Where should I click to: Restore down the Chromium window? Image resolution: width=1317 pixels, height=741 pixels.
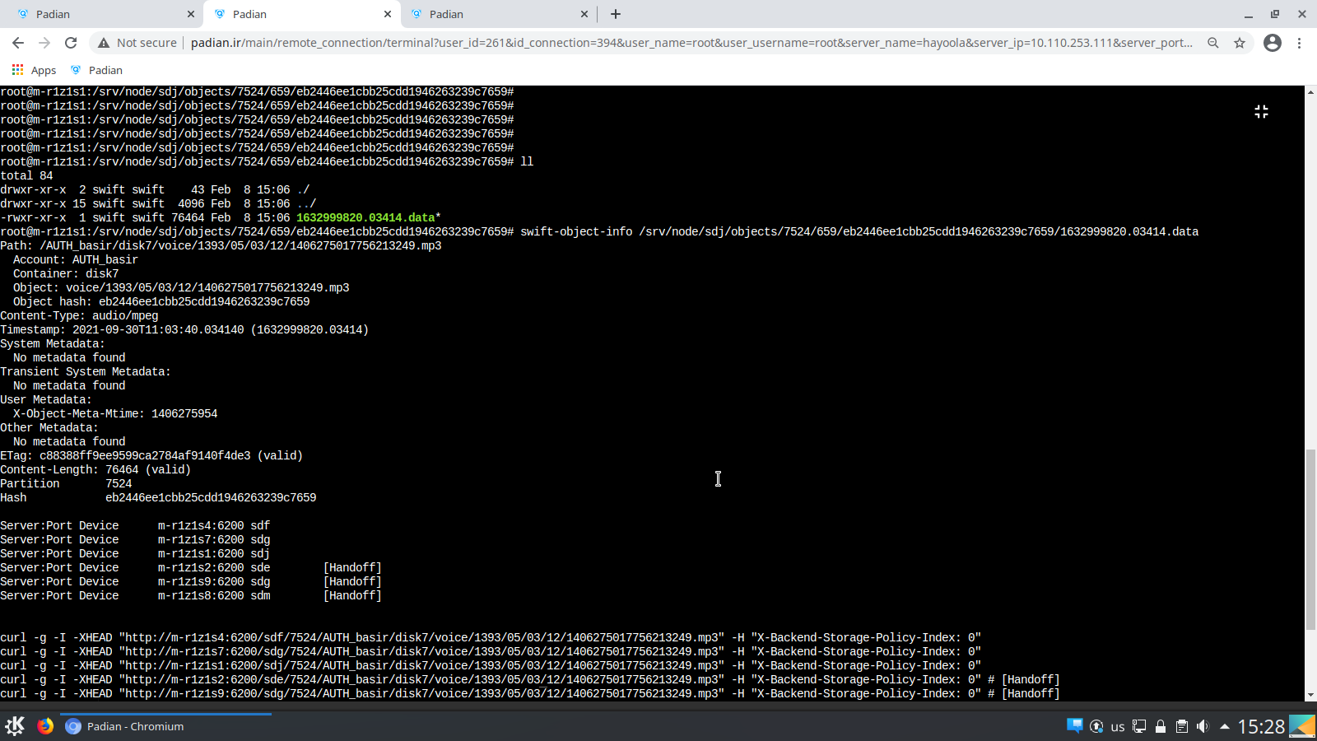(x=1275, y=14)
